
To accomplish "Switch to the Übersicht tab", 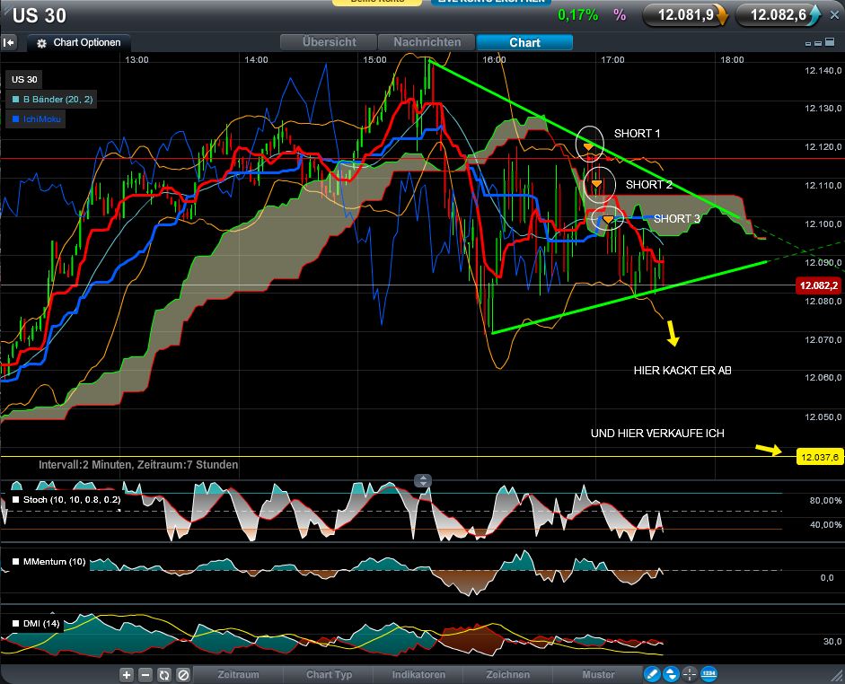I will point(329,42).
